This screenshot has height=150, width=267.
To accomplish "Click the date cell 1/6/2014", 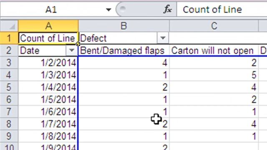I will click(48, 112).
